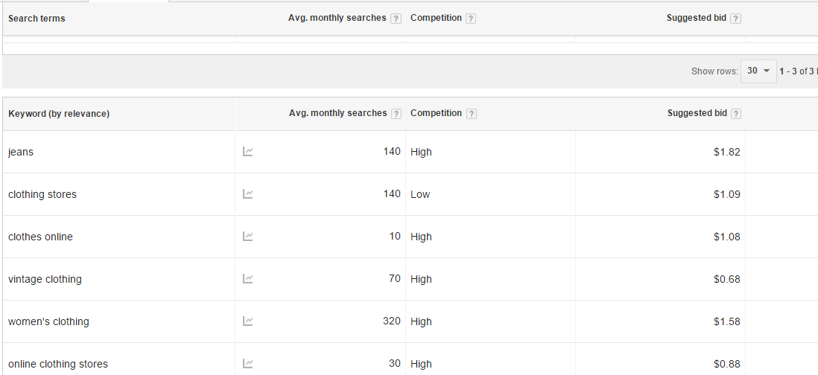818x375 pixels.
Task: Click help icon beside Avg. monthly searches in Search terms header
Action: [396, 19]
